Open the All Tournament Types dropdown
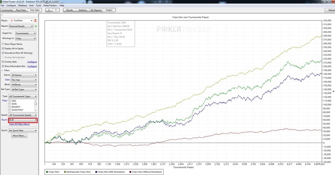Screen dimensions: 335x175 click(22, 96)
